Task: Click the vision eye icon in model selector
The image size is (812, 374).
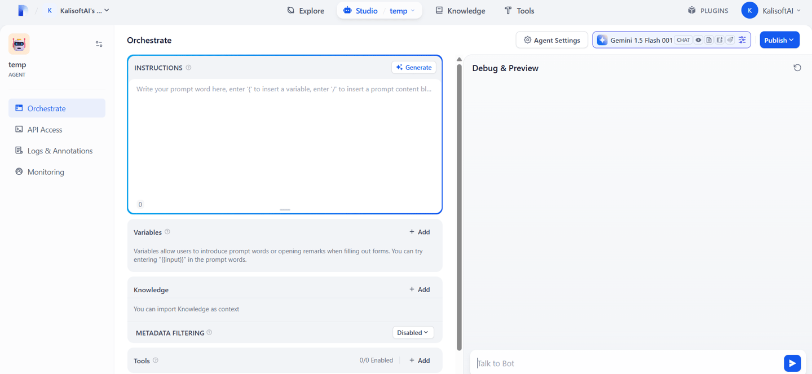Action: pos(698,40)
